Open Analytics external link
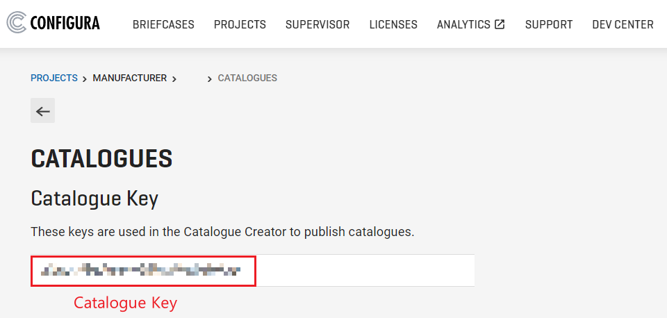Viewport: 667px width, 318px height. click(470, 25)
